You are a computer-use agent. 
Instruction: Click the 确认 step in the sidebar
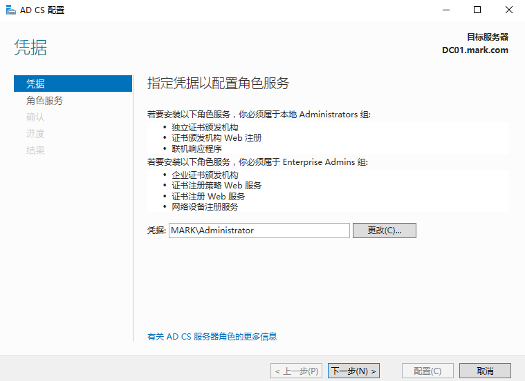click(x=35, y=117)
